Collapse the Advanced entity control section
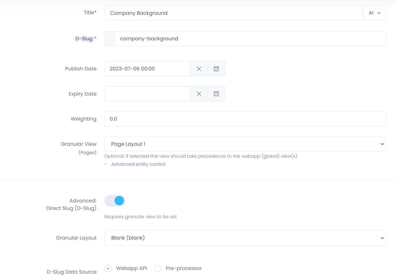 [105, 164]
